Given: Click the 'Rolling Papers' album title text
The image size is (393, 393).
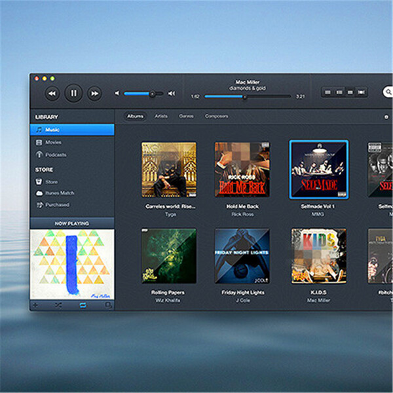Looking at the screenshot, I should click(x=168, y=293).
